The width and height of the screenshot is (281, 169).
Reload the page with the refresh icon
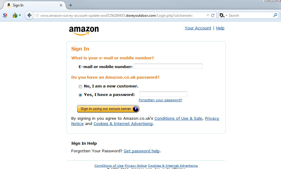pos(213,16)
